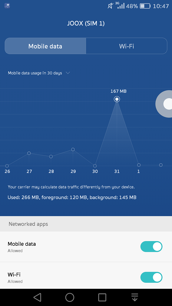The image size is (172, 306).
Task: Tap the hide navigation bar arrow icon
Action: coord(135,297)
